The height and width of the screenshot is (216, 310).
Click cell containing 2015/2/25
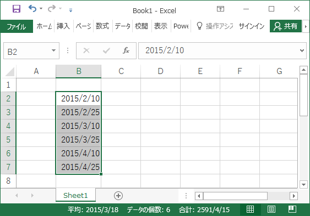tap(79, 112)
